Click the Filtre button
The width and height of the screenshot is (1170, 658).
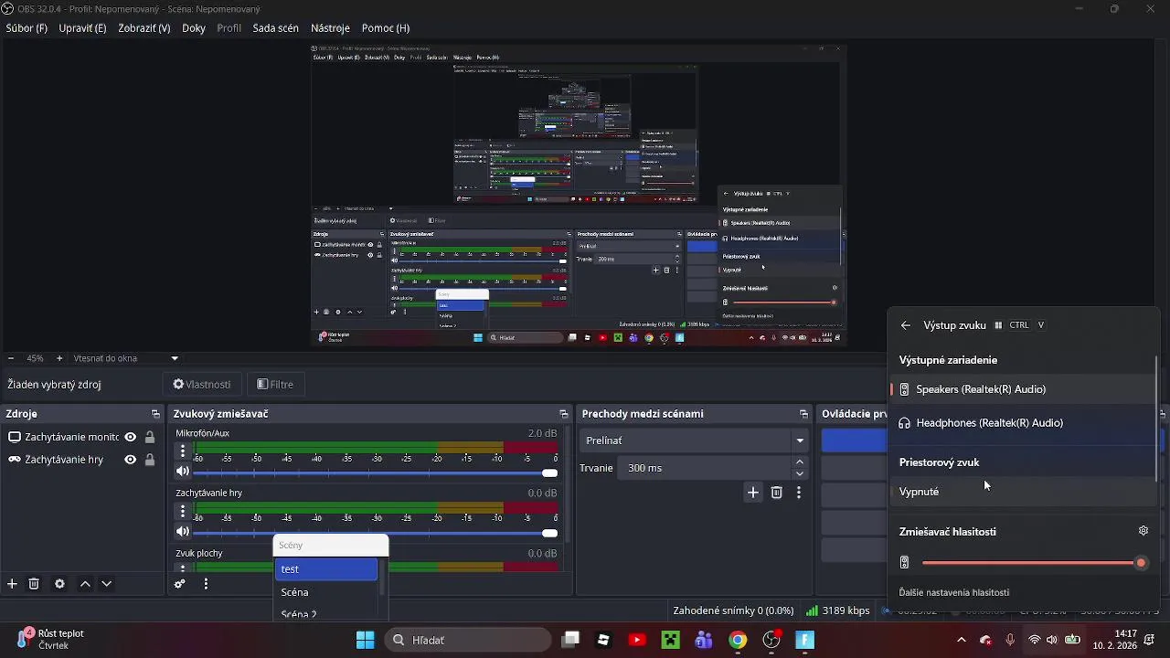tap(276, 385)
